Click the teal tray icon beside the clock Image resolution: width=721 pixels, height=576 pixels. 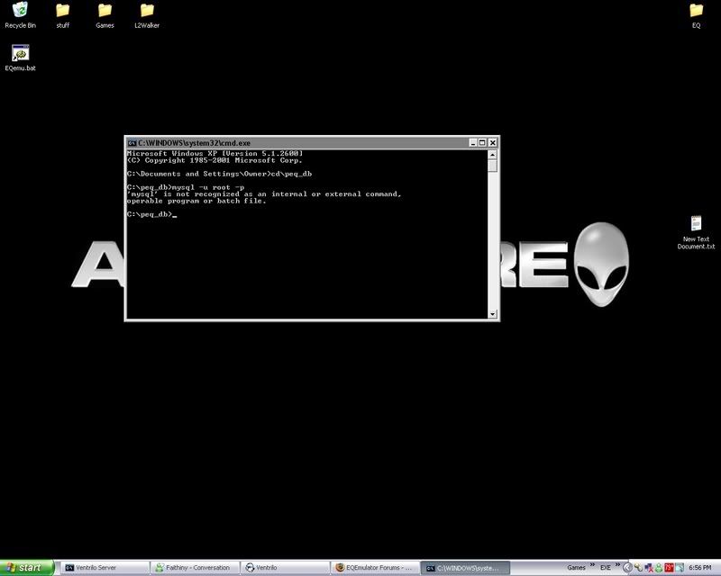point(679,568)
